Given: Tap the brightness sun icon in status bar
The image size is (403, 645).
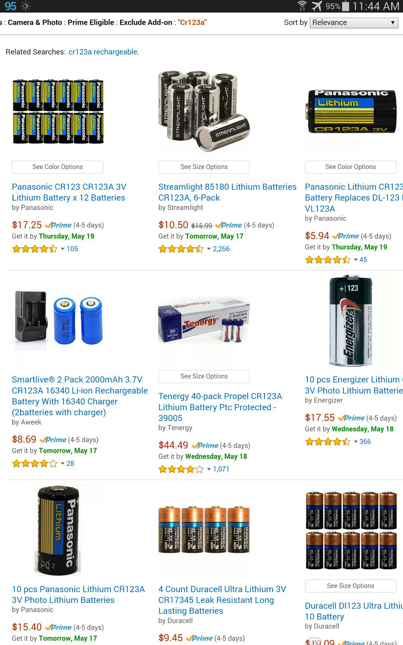Looking at the screenshot, I should point(25,6).
